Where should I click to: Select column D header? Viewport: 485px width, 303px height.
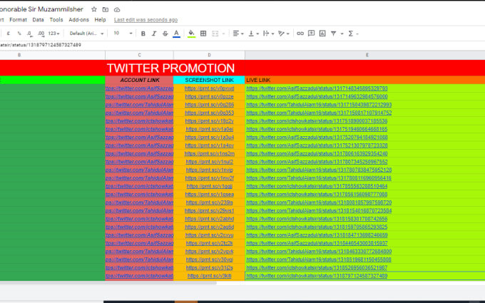click(x=209, y=55)
